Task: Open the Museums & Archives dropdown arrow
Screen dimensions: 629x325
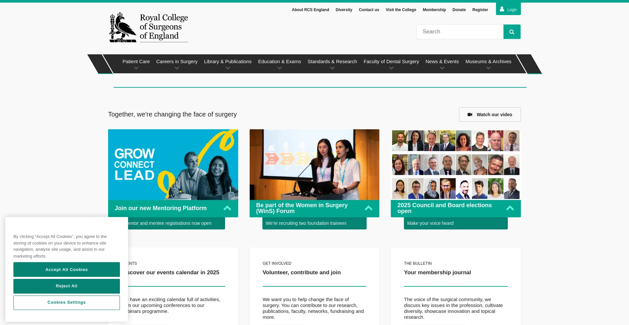Action: [x=488, y=68]
